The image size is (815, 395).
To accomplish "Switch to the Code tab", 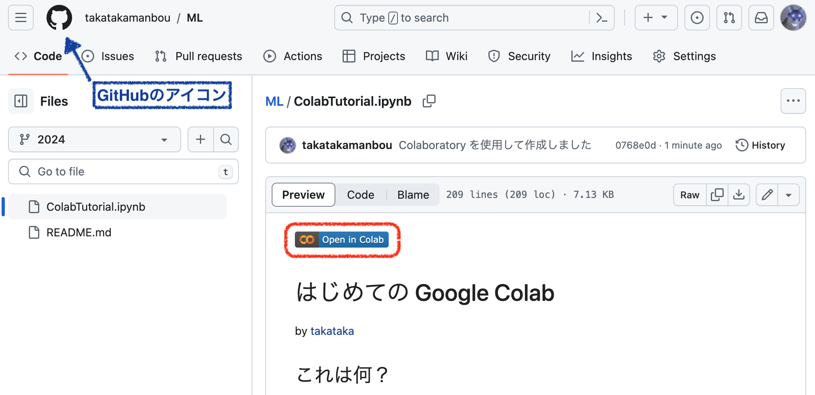I will pos(38,56).
